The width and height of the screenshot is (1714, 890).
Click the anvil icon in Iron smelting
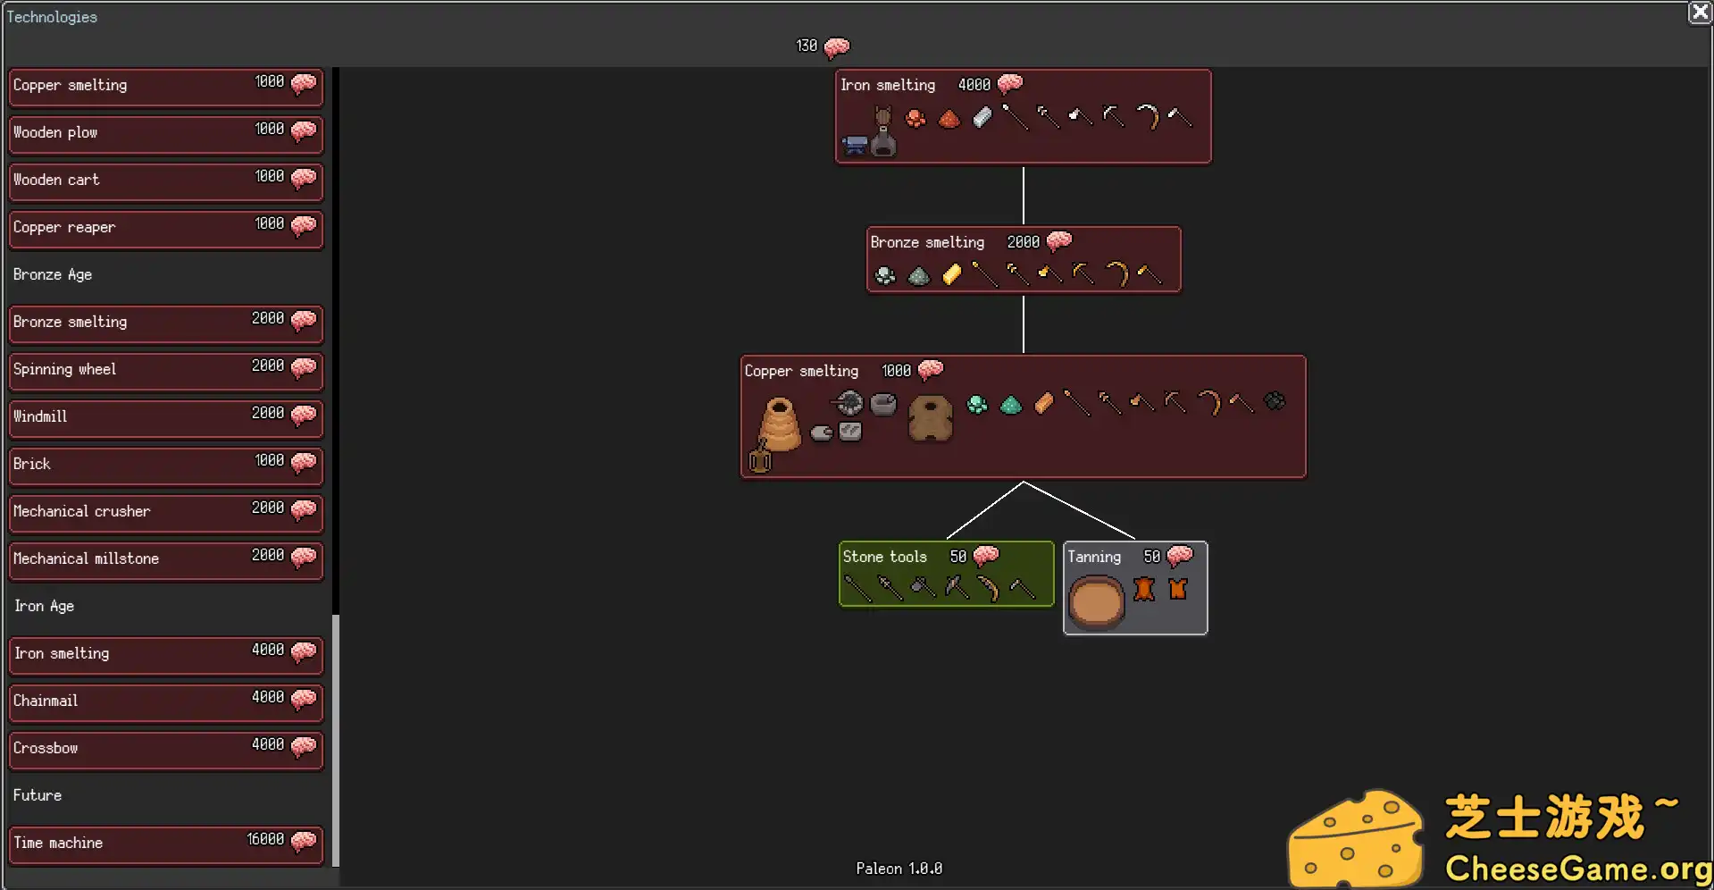[855, 145]
